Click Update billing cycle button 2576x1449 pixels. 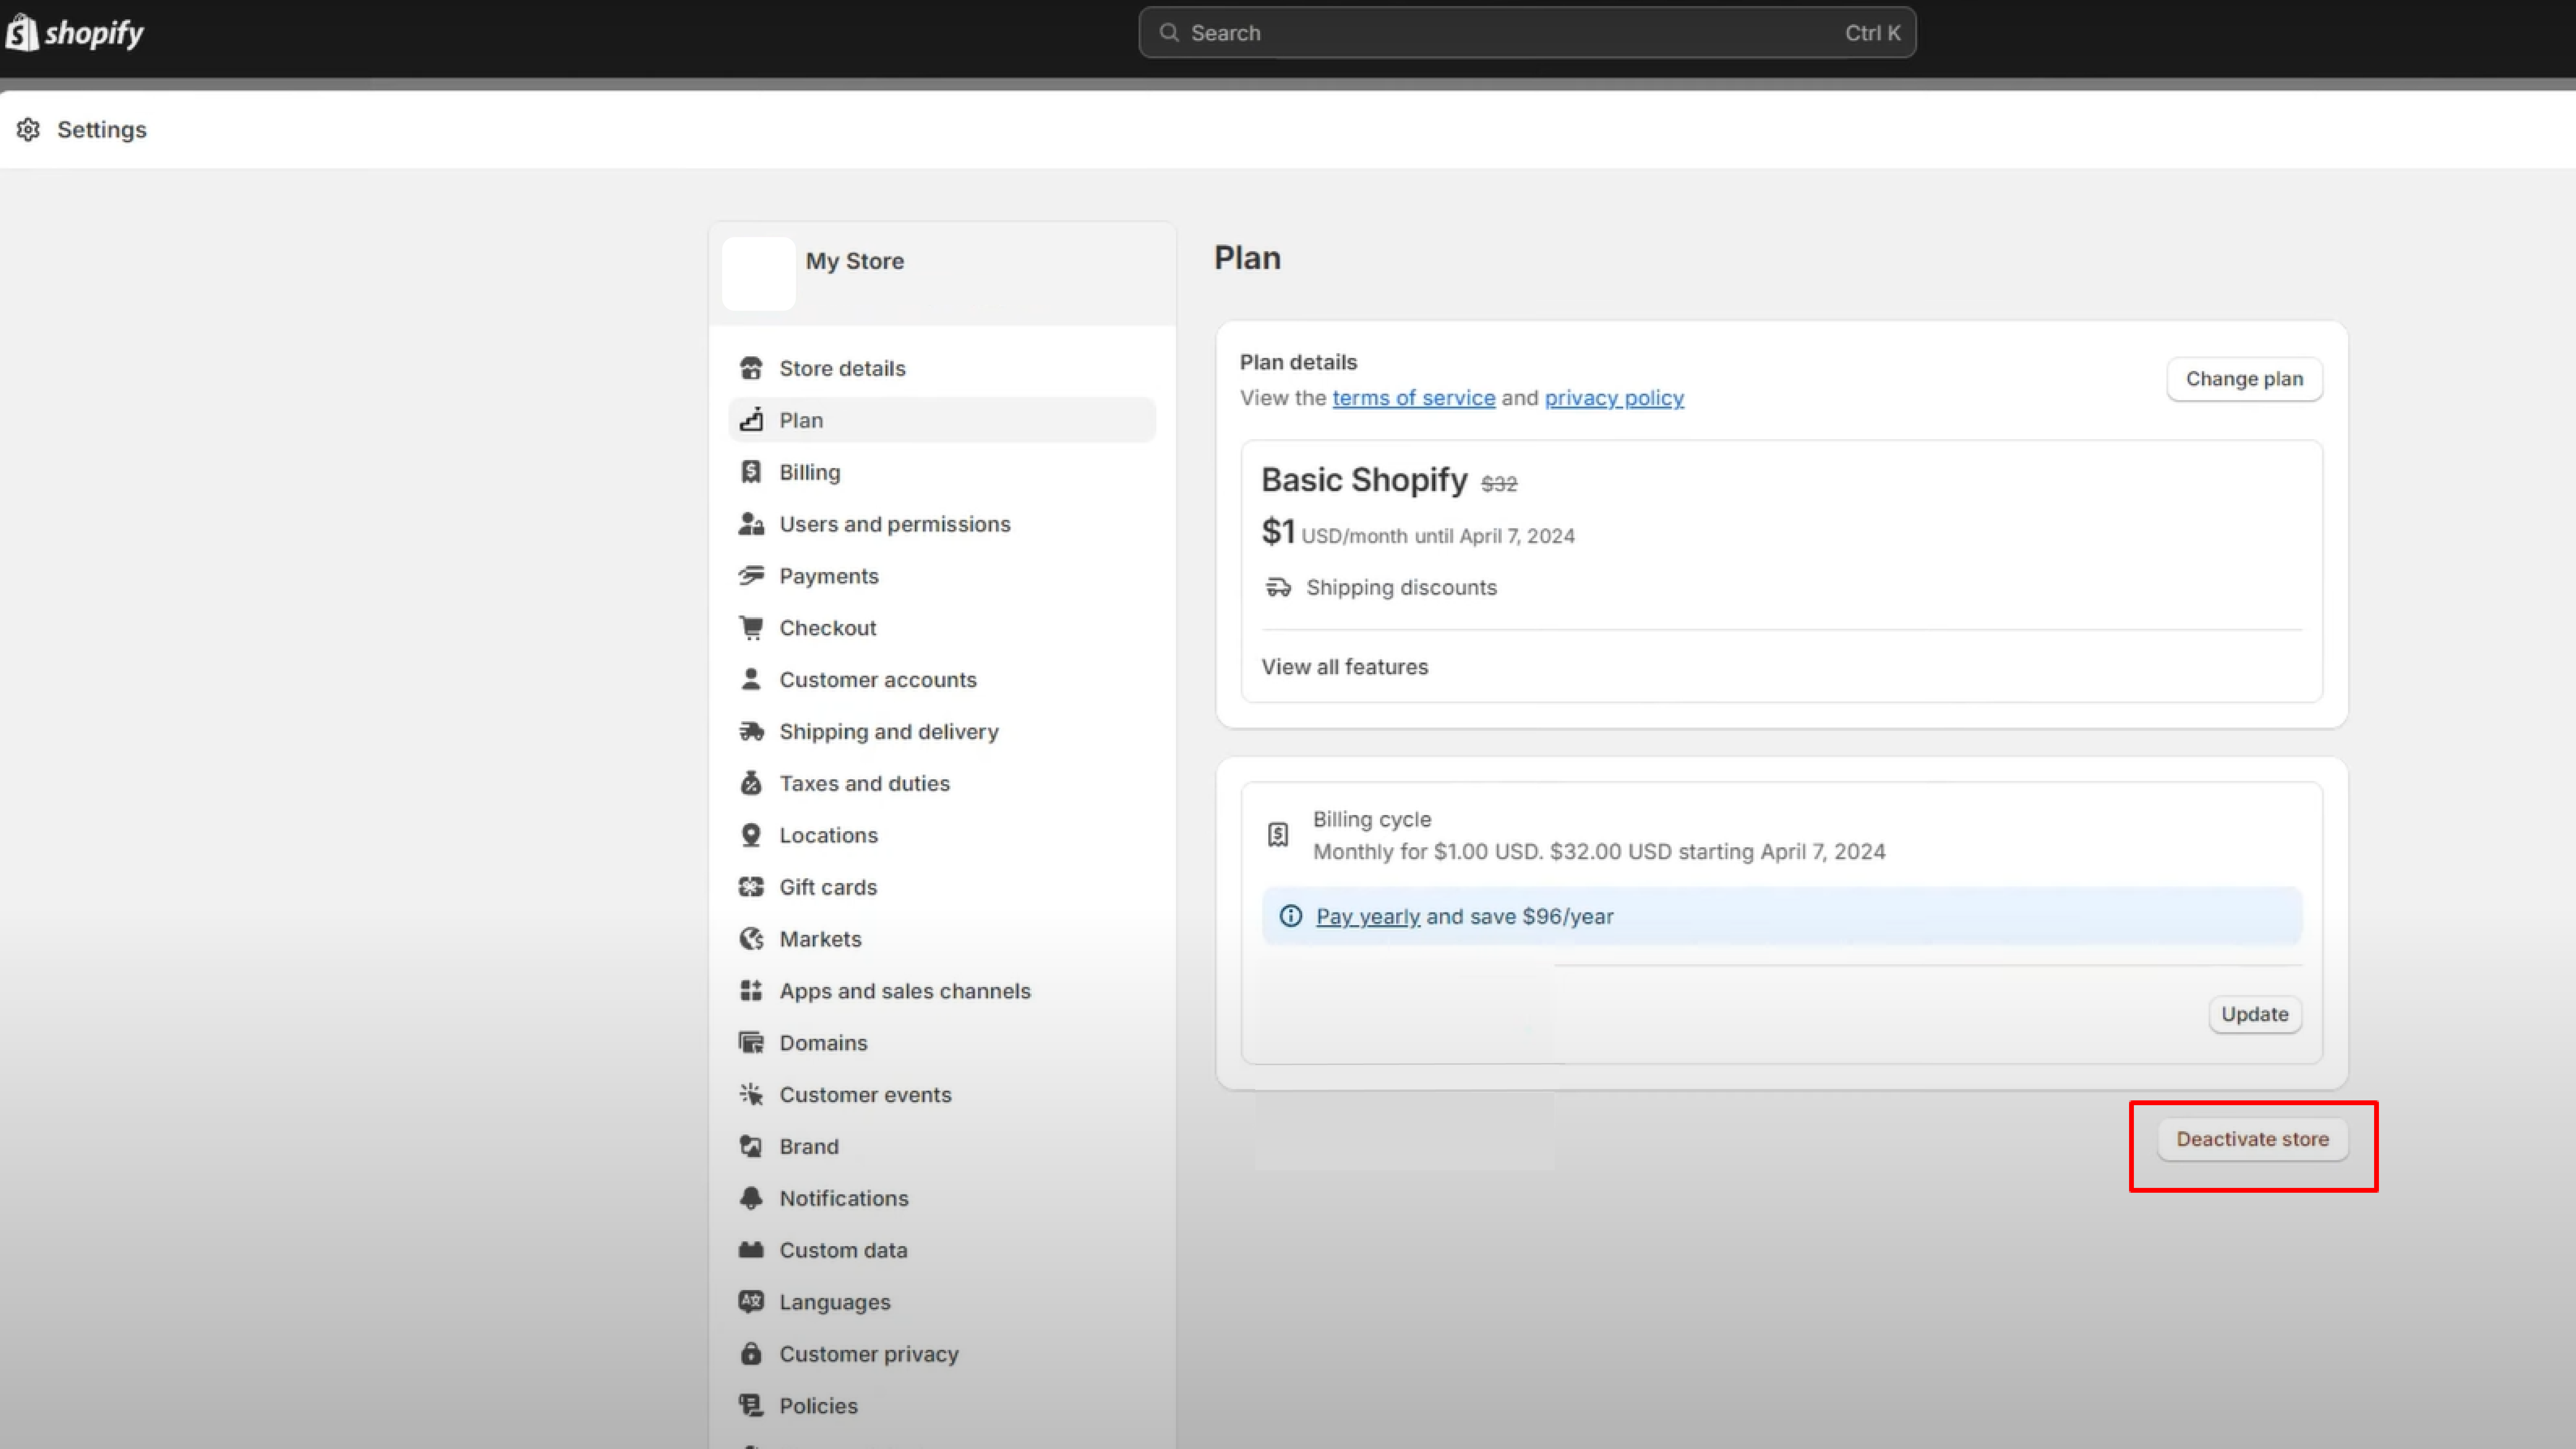(x=2254, y=1014)
